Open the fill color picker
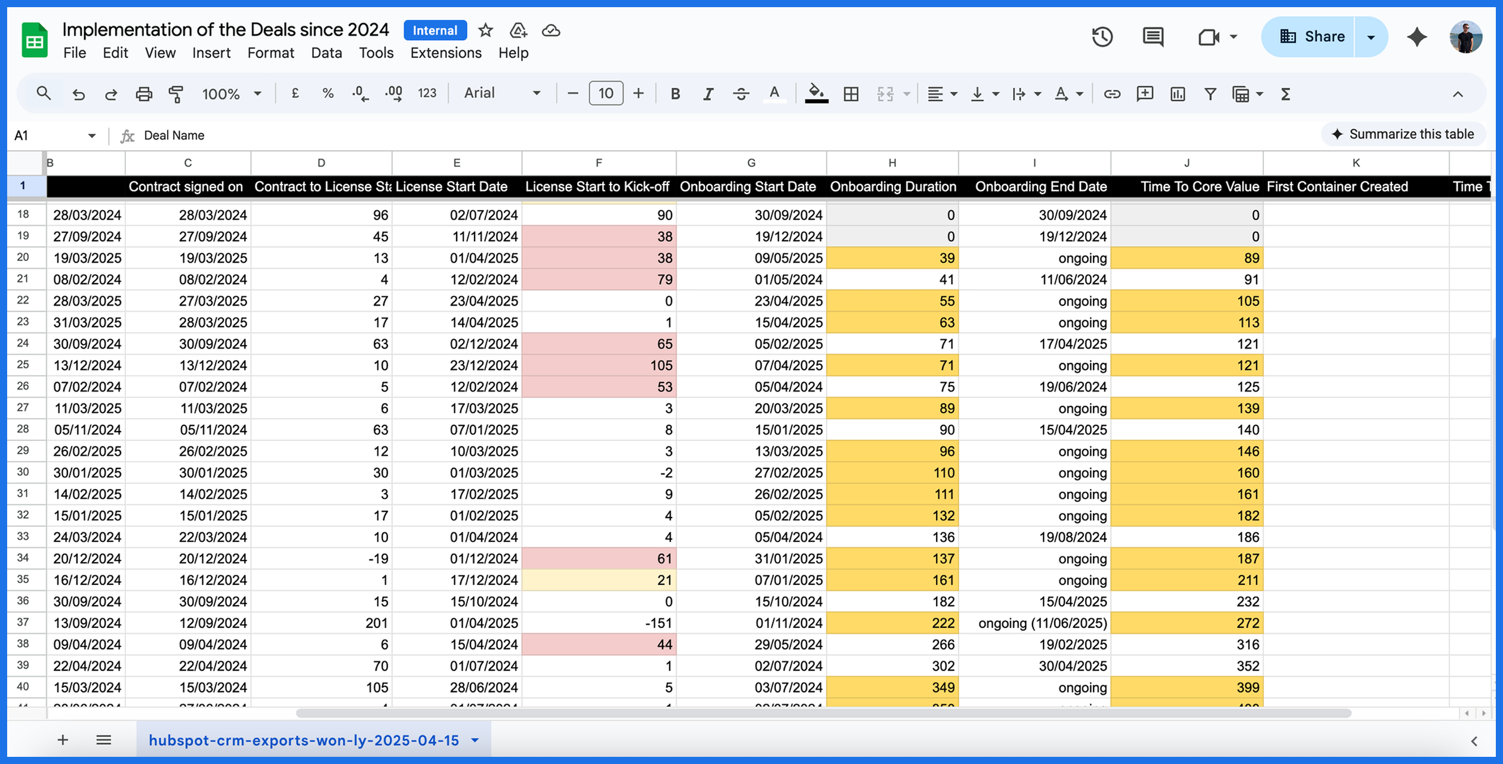The height and width of the screenshot is (764, 1503). 816,94
